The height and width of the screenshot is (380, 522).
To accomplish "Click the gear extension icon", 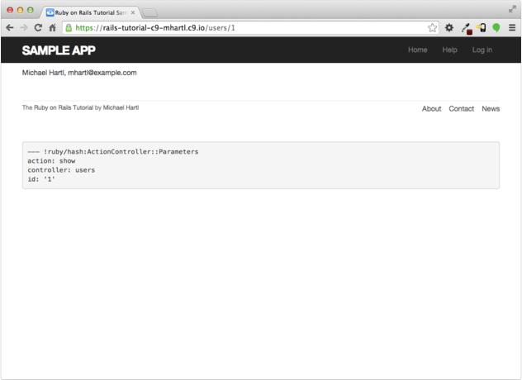I will click(449, 27).
